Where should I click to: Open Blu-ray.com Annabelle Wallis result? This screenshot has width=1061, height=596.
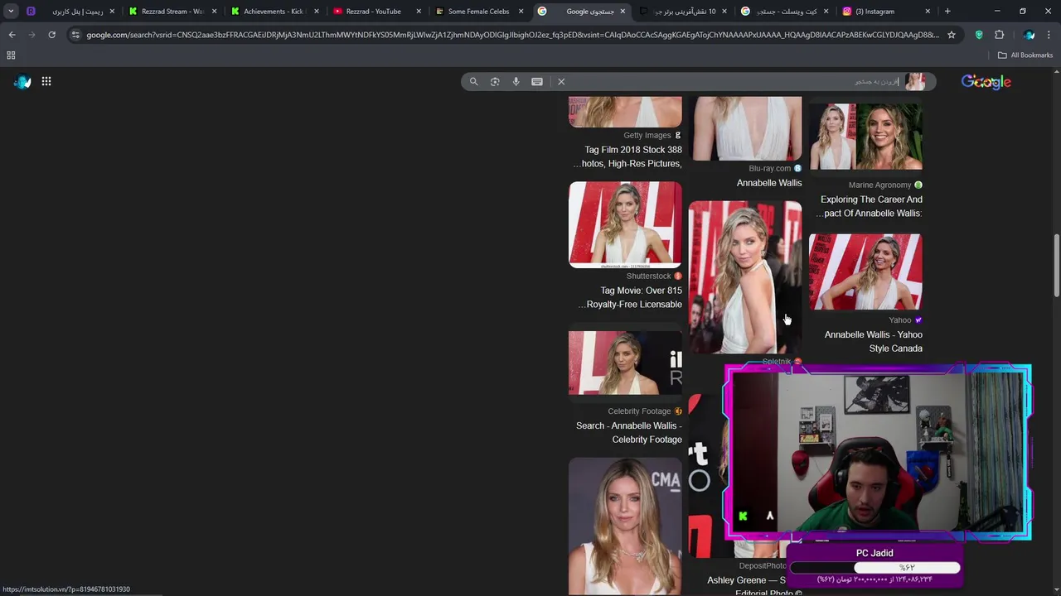[769, 183]
